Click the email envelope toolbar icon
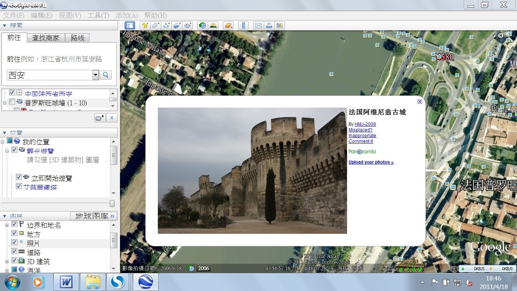 click(x=258, y=25)
